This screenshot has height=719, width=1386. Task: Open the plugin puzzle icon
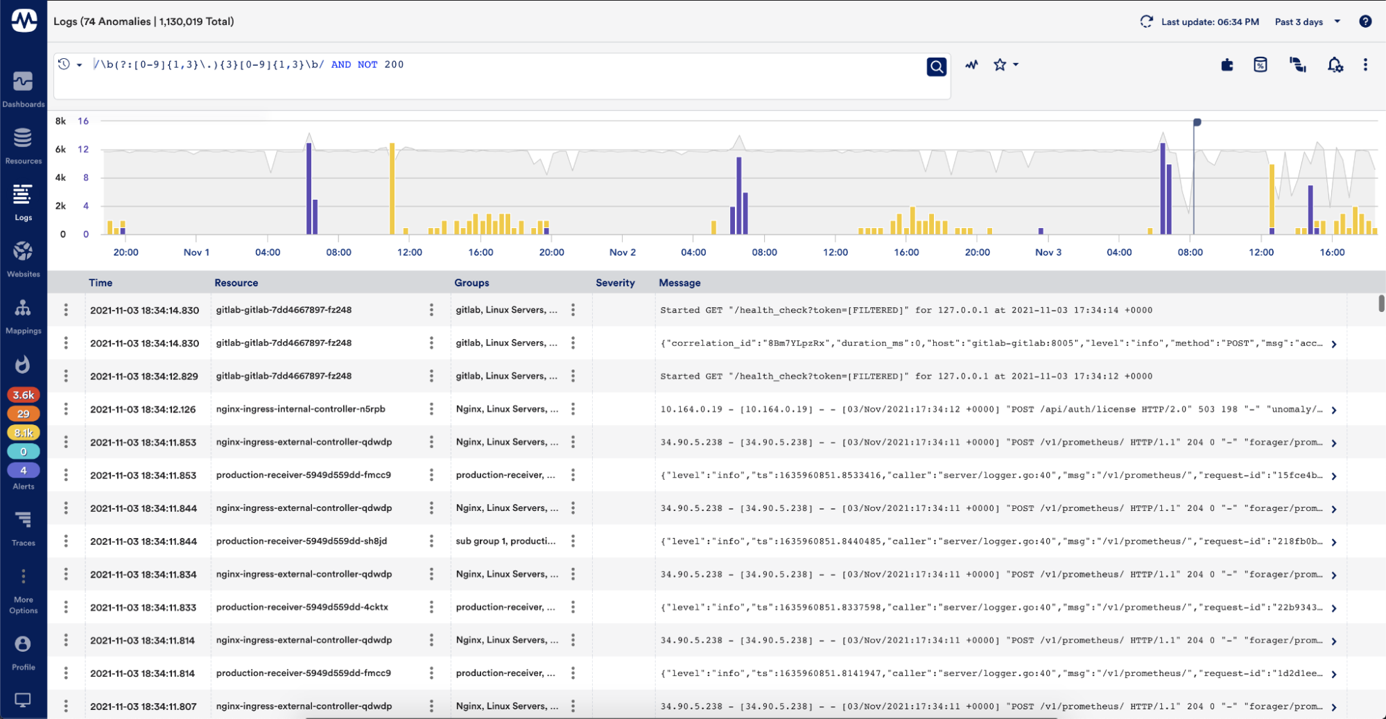click(x=1227, y=64)
